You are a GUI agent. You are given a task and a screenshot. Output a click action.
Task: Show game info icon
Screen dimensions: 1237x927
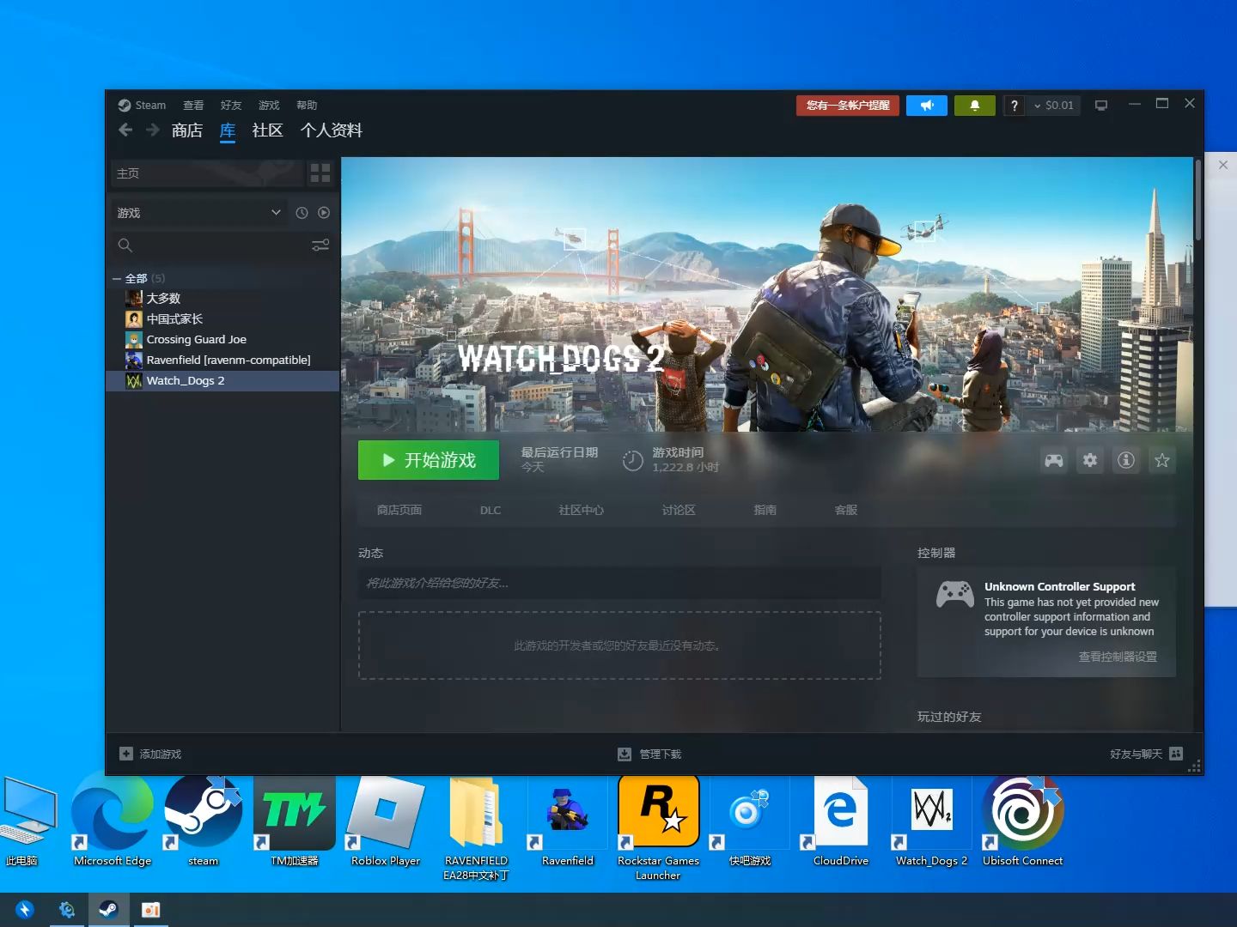point(1126,461)
